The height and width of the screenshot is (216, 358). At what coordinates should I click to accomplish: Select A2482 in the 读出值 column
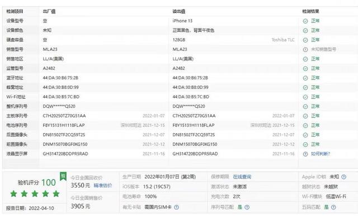[x=178, y=68]
